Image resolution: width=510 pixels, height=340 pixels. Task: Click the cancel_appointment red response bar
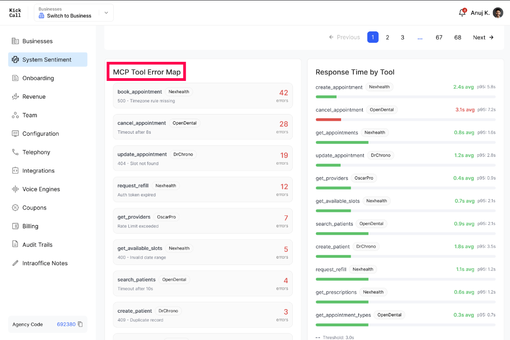point(328,120)
